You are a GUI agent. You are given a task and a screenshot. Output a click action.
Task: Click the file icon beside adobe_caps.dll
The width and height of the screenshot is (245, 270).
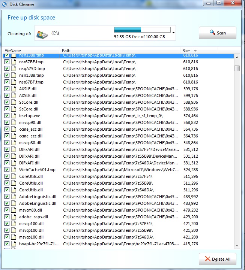(14, 217)
